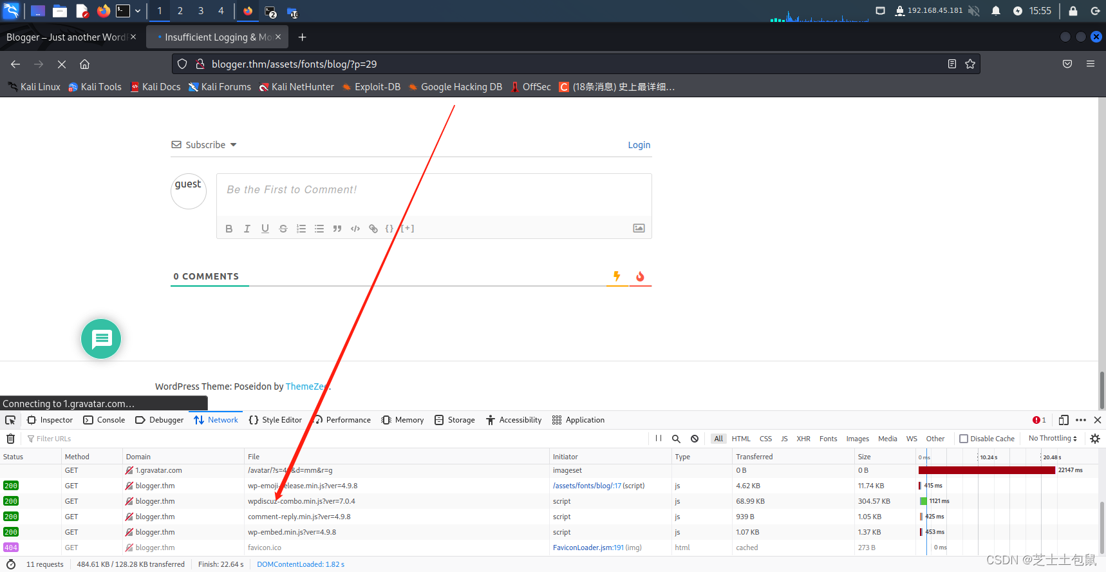This screenshot has width=1106, height=572.
Task: Open the notifications bell in system tray
Action: pyautogui.click(x=996, y=10)
